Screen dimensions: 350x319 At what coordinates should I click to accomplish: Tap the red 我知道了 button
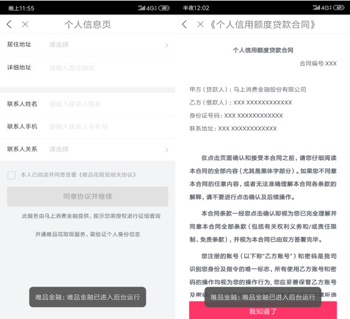click(263, 310)
